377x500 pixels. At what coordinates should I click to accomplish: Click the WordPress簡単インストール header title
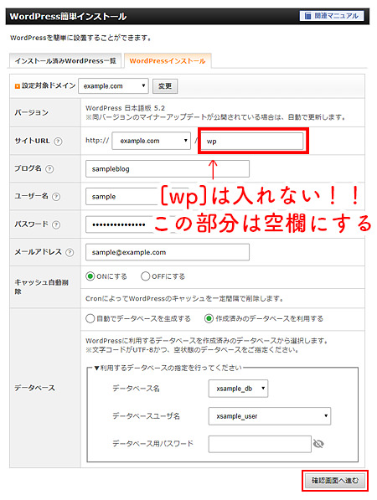click(68, 16)
